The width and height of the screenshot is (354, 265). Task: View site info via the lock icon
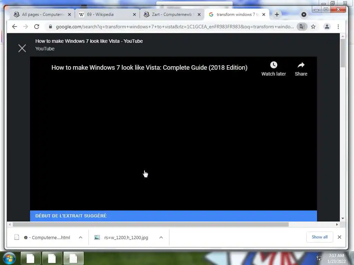50,27
